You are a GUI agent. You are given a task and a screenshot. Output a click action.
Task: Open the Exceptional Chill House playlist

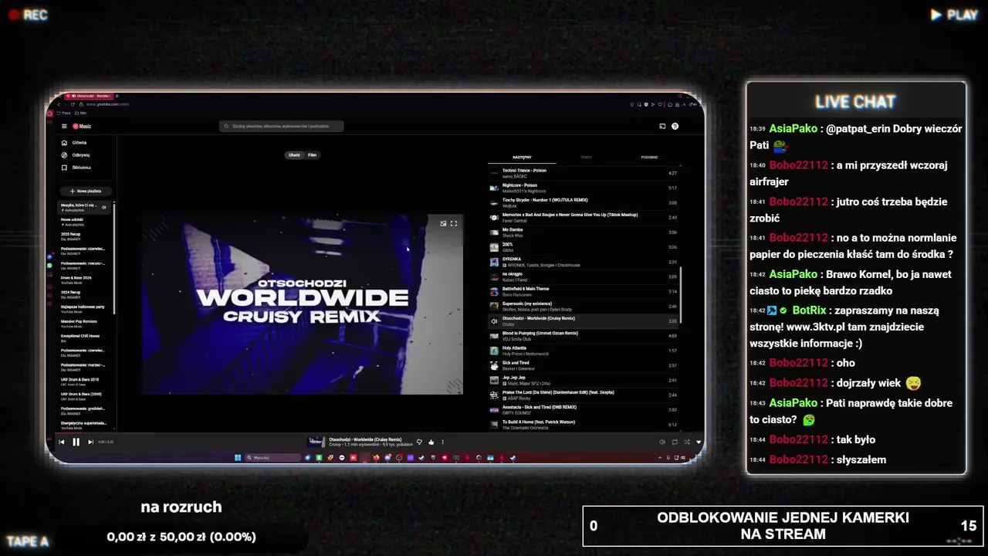84,338
